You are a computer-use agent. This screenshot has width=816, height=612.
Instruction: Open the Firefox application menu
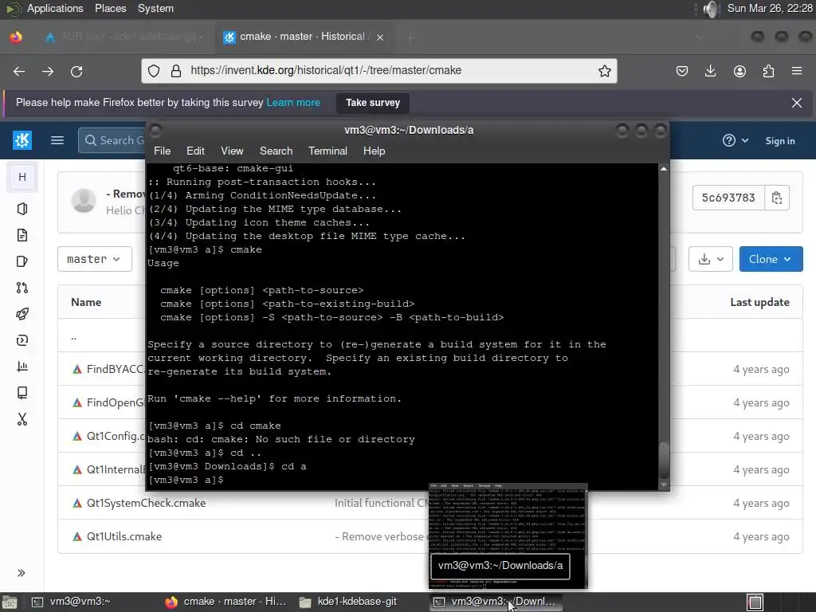[x=797, y=71]
